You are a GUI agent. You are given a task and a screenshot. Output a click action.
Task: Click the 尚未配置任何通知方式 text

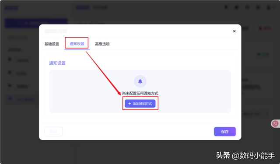point(140,93)
